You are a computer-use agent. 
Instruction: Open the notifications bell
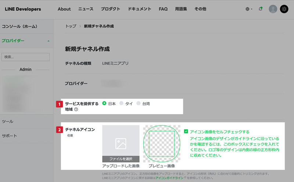click(x=261, y=9)
